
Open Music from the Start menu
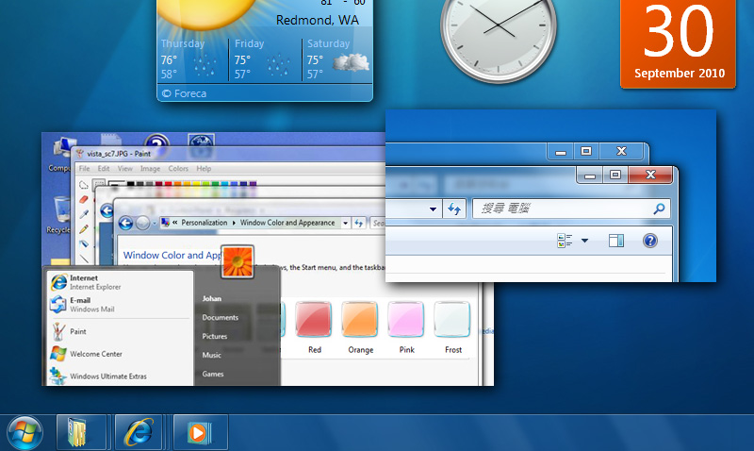211,355
